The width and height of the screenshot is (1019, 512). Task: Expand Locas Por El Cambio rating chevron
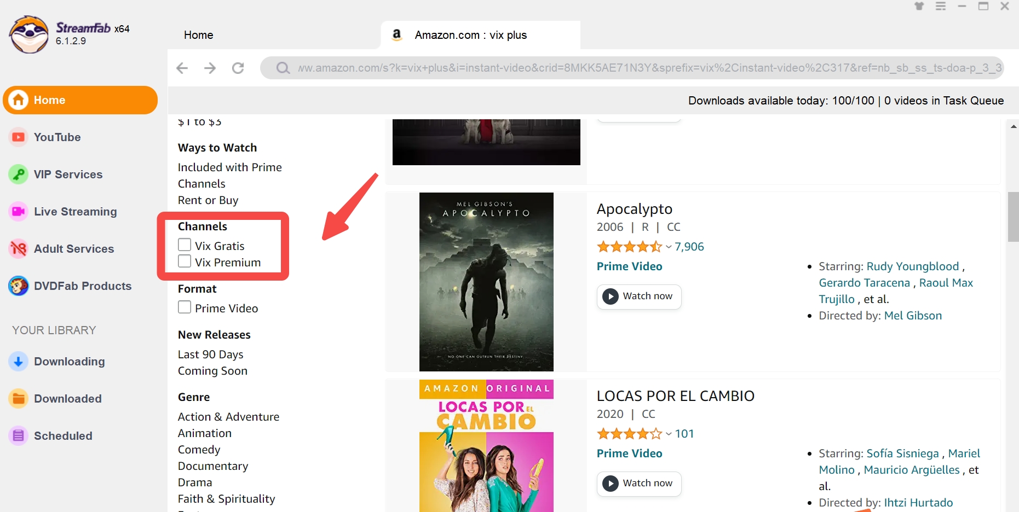pyautogui.click(x=669, y=434)
